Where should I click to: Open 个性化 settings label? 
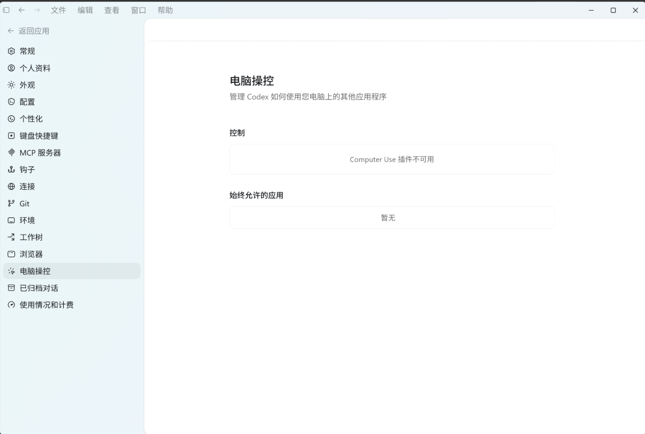click(x=31, y=119)
